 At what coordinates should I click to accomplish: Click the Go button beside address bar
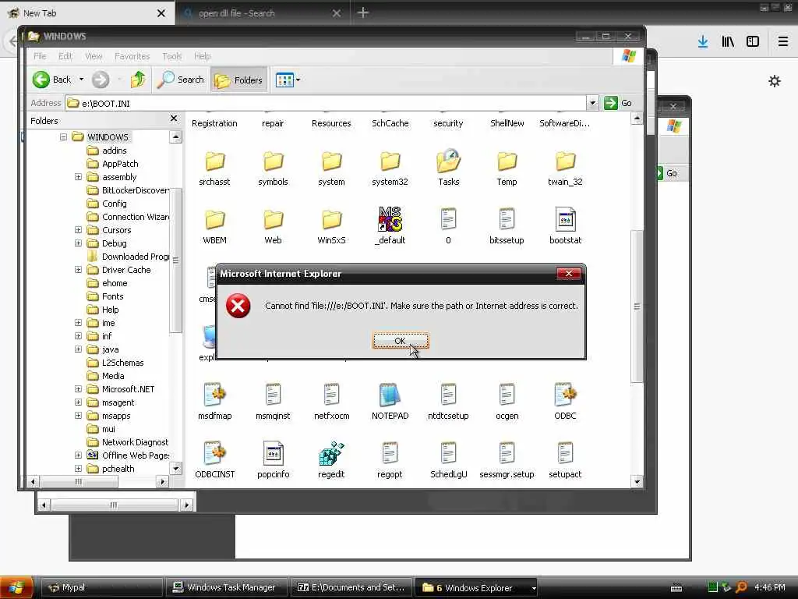click(618, 104)
